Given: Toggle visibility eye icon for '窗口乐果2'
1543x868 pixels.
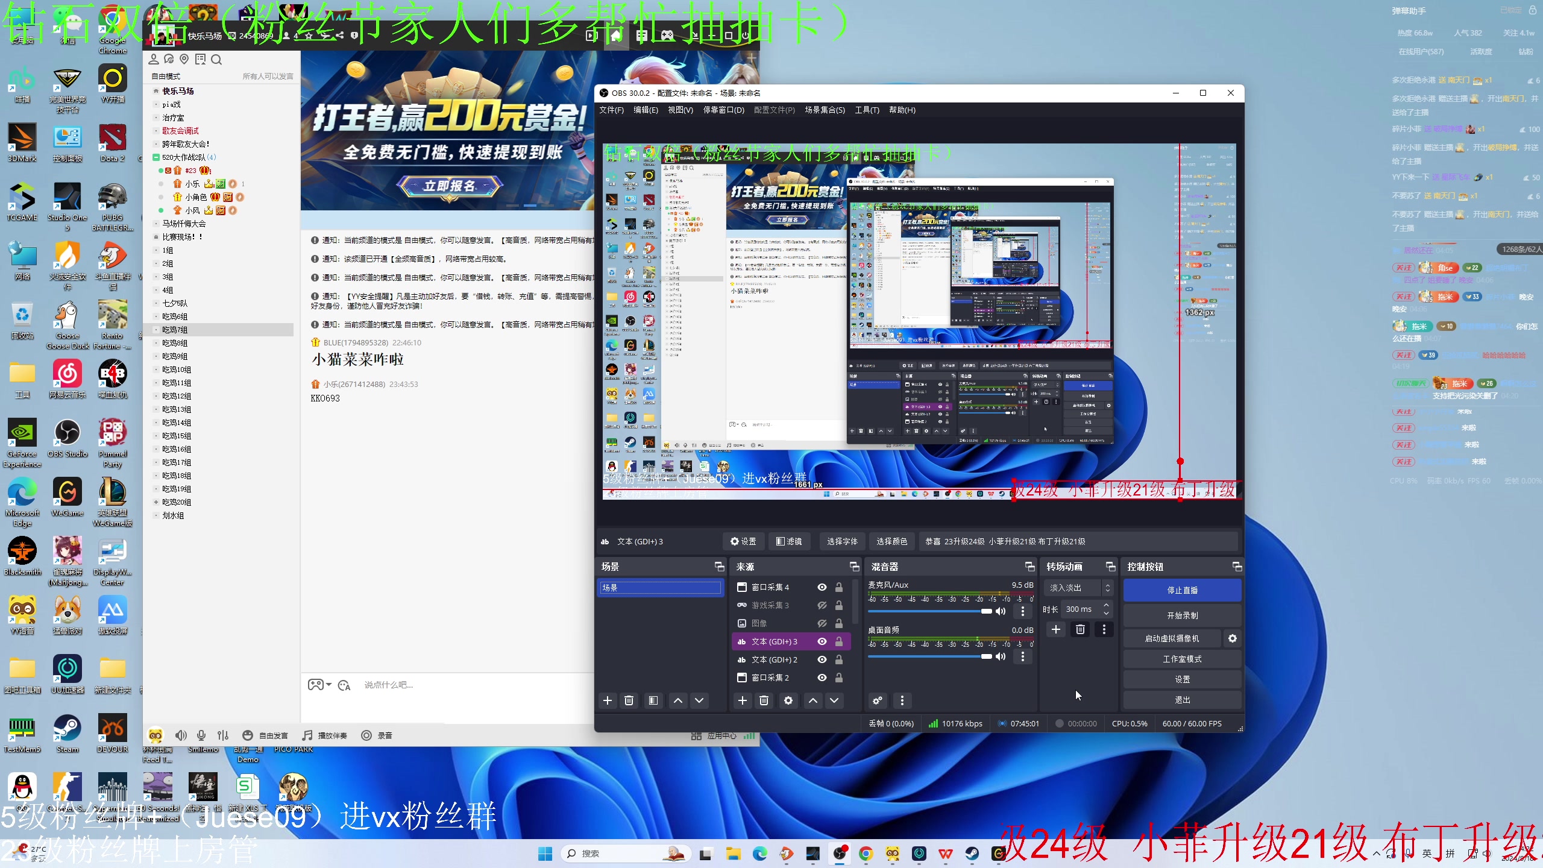Looking at the screenshot, I should 822,678.
